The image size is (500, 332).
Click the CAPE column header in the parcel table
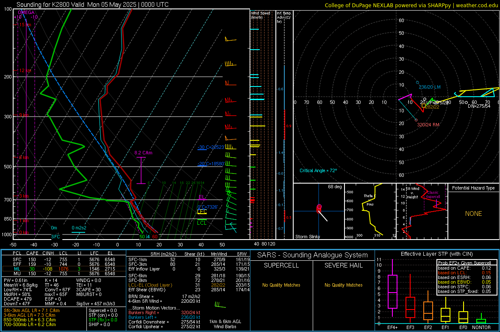[32, 253]
